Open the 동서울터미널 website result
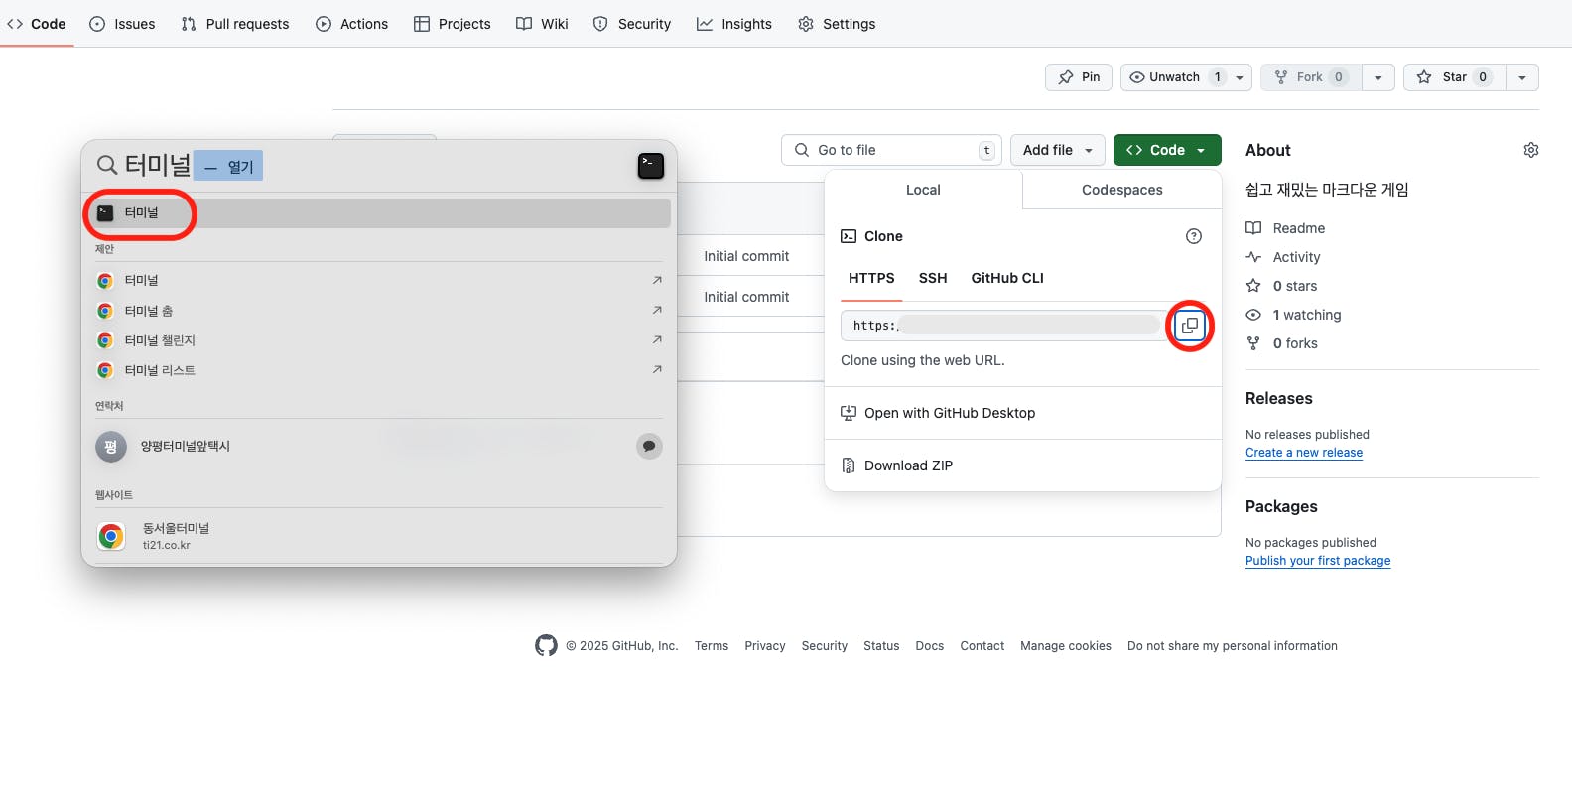Image resolution: width=1572 pixels, height=798 pixels. tap(379, 536)
